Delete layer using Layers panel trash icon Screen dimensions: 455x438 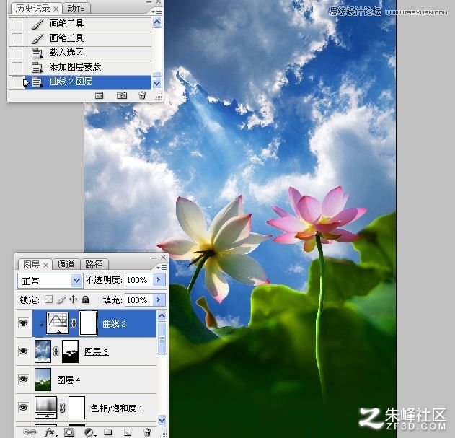tap(147, 432)
